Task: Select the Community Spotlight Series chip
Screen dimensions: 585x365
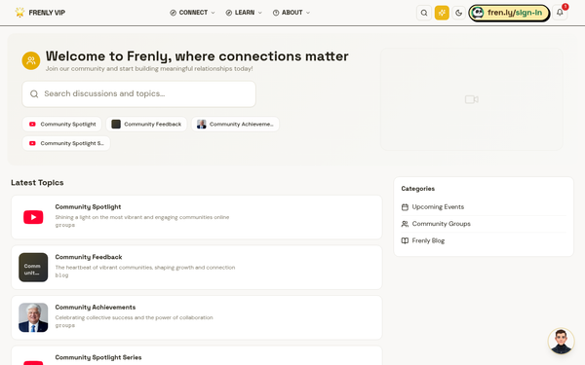Action: point(66,143)
